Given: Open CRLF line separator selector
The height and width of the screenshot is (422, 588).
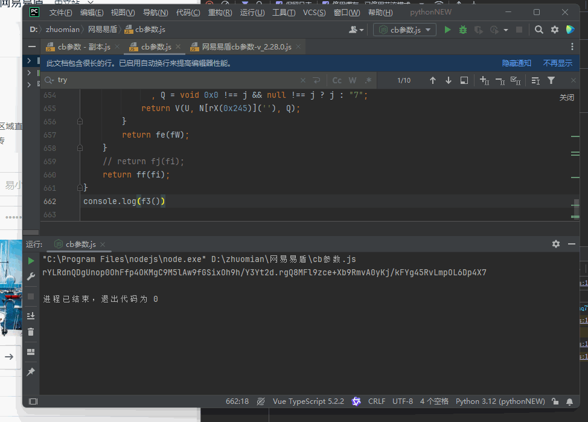Looking at the screenshot, I should [377, 401].
